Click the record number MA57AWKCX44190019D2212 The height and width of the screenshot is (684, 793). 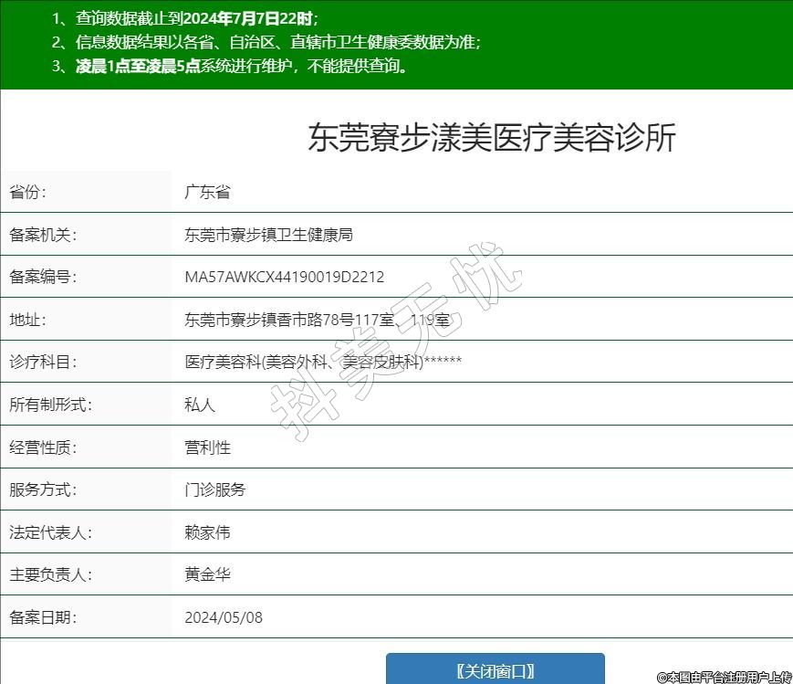pos(284,277)
